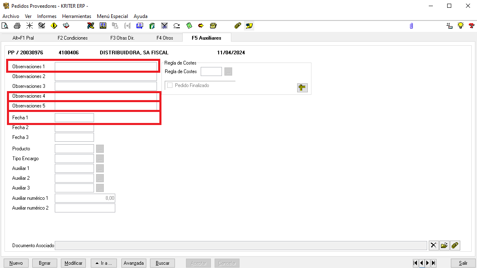Focus the Auxiliar numérico 2 input field
The image size is (477, 268).
click(85, 208)
